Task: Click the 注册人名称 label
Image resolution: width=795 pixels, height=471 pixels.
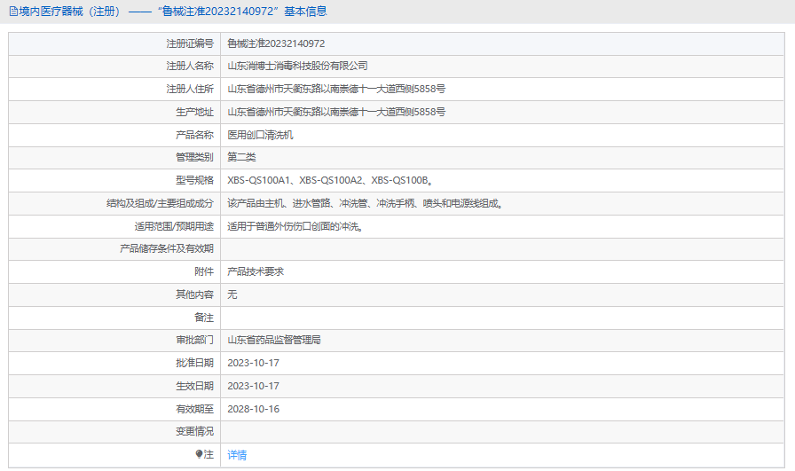Action: pyautogui.click(x=190, y=66)
